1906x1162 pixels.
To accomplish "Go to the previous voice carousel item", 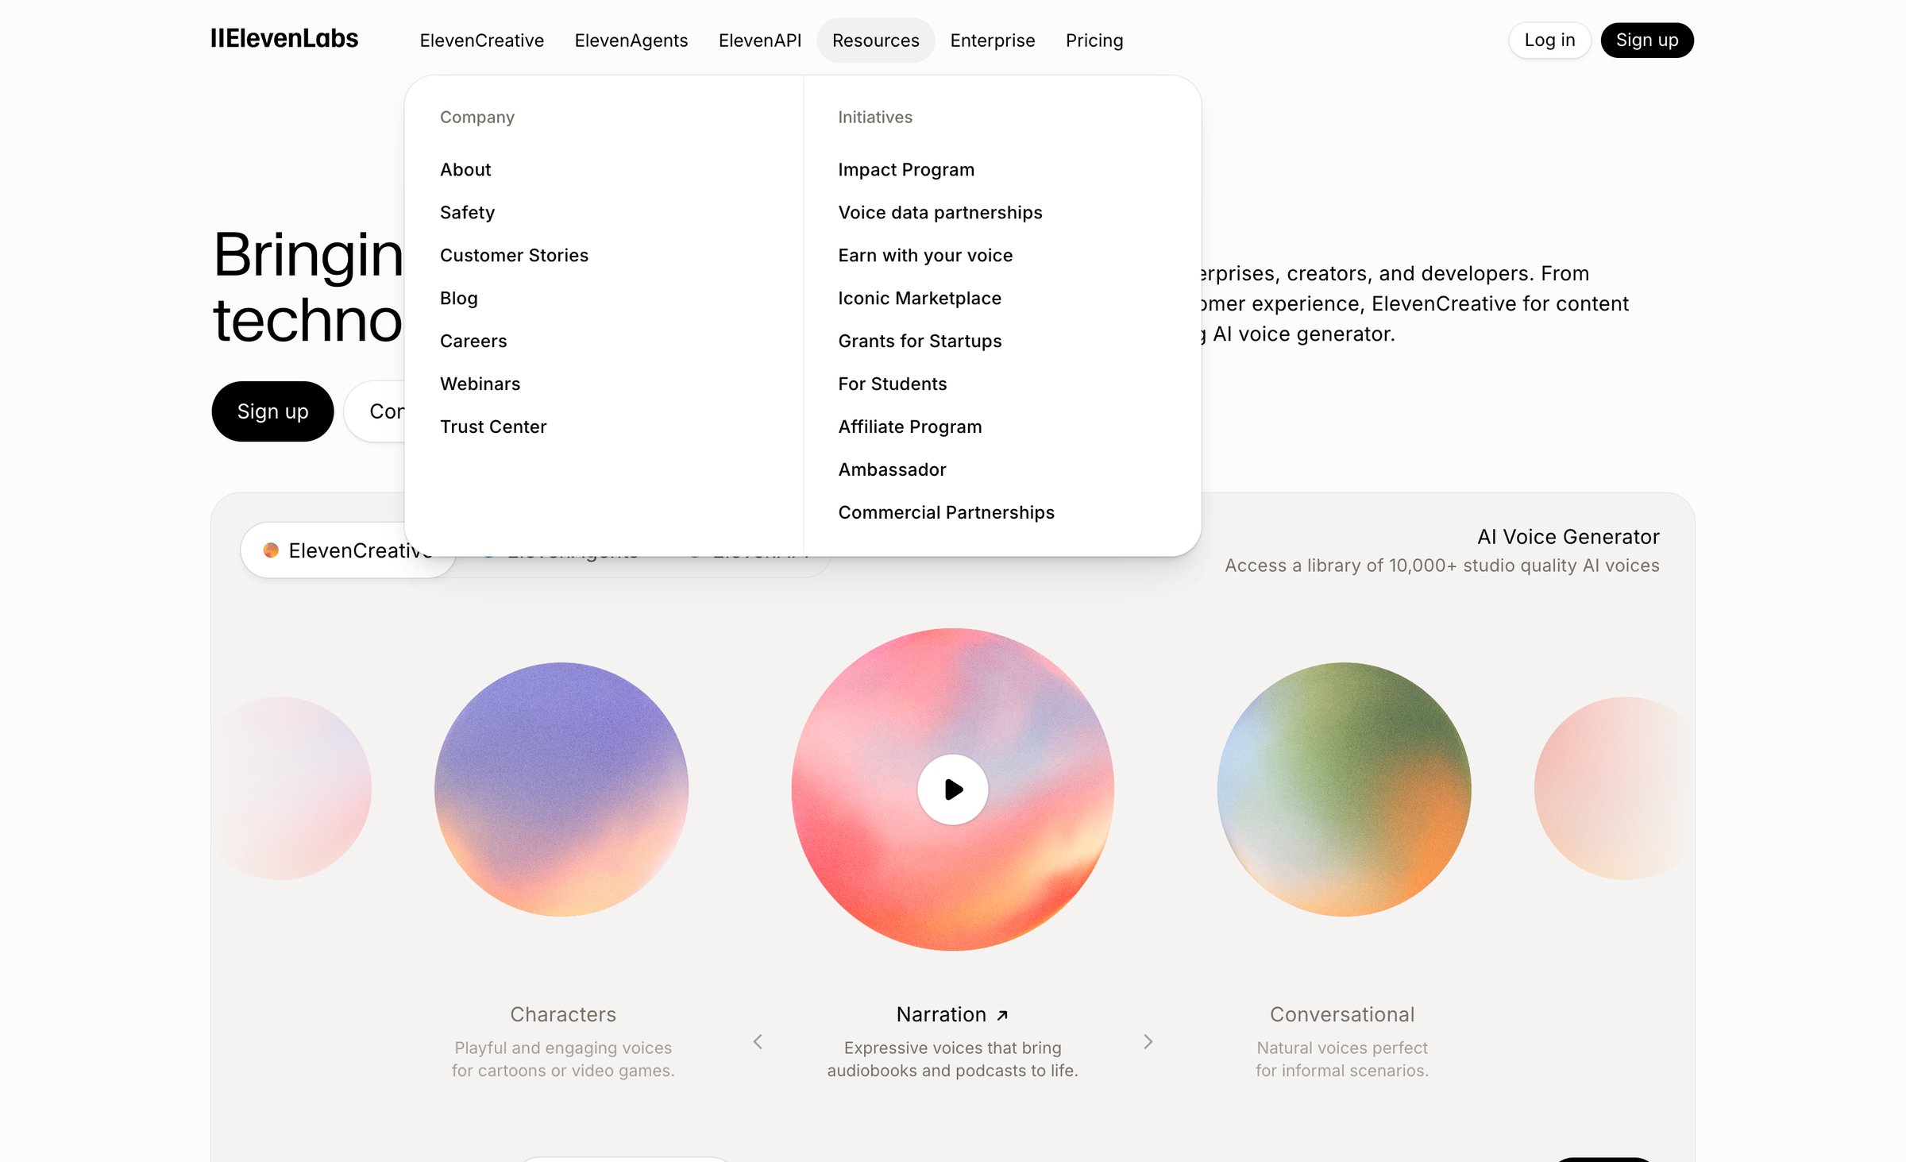I will point(758,1041).
